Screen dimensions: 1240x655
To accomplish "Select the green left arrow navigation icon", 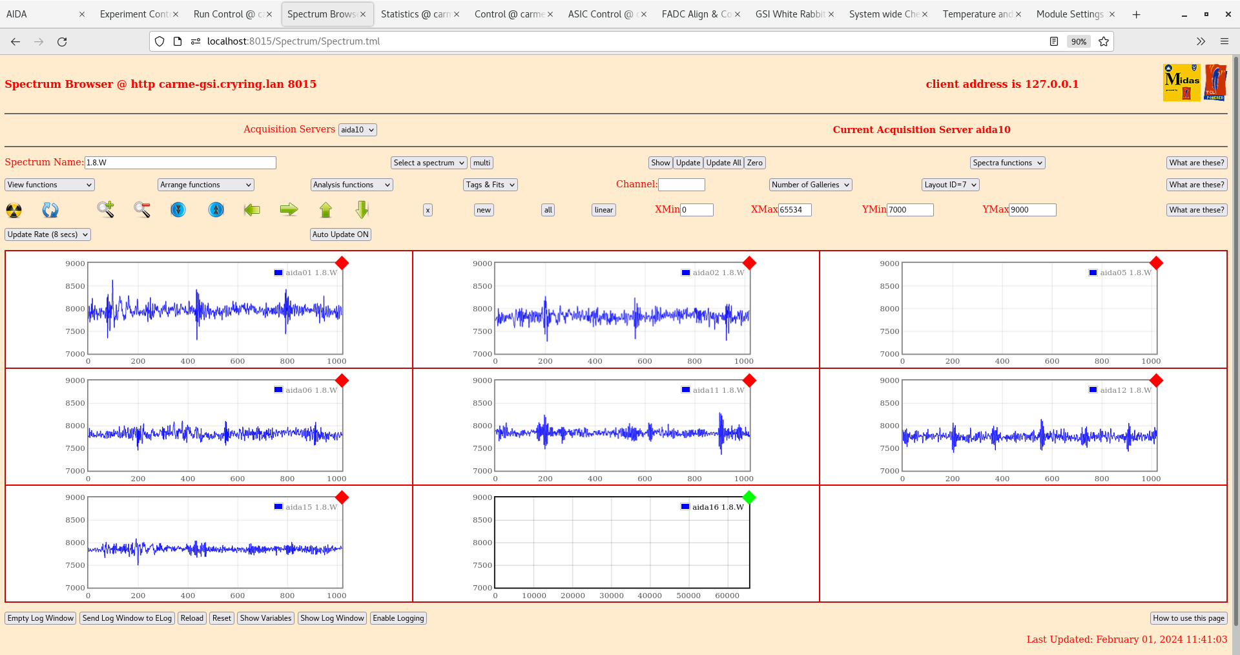I will [x=252, y=210].
